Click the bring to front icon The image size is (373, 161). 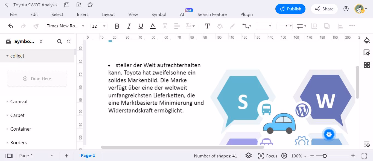(x=314, y=26)
